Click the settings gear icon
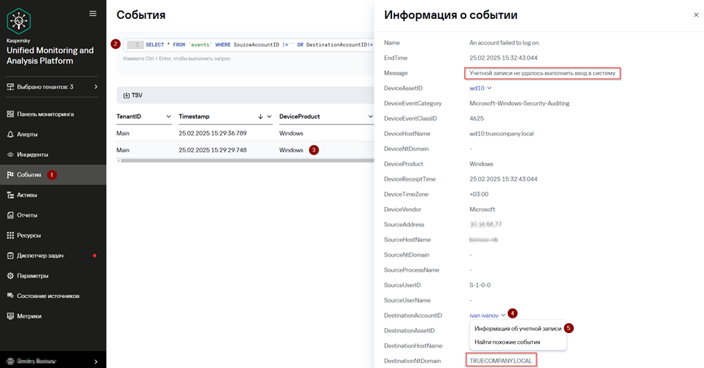 (x=10, y=275)
